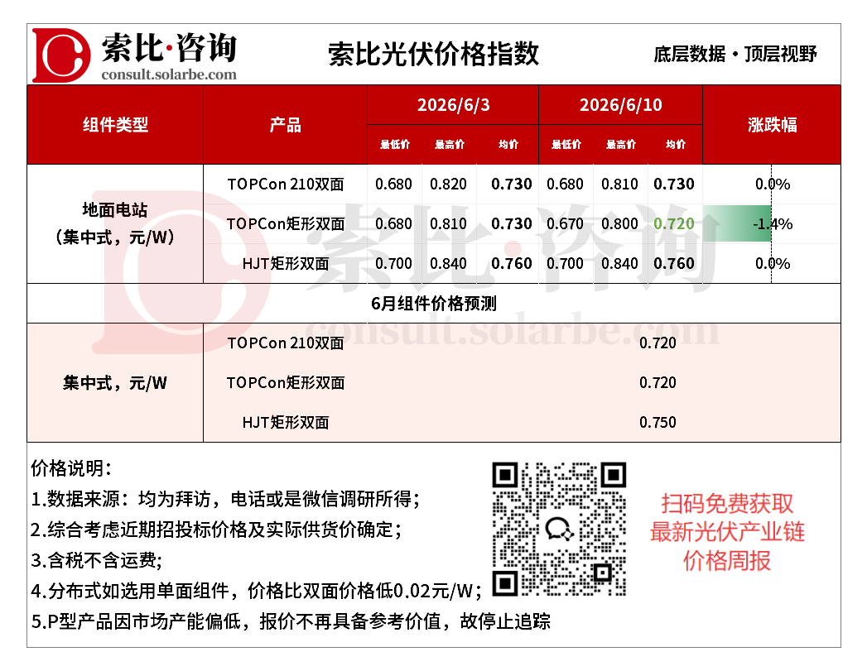Click the 价格说明 heading

click(70, 468)
